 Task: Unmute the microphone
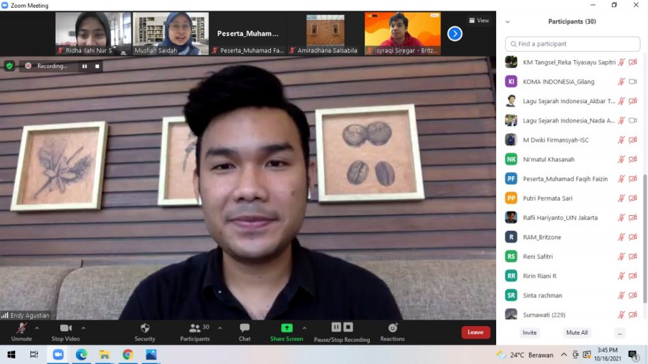click(x=22, y=329)
